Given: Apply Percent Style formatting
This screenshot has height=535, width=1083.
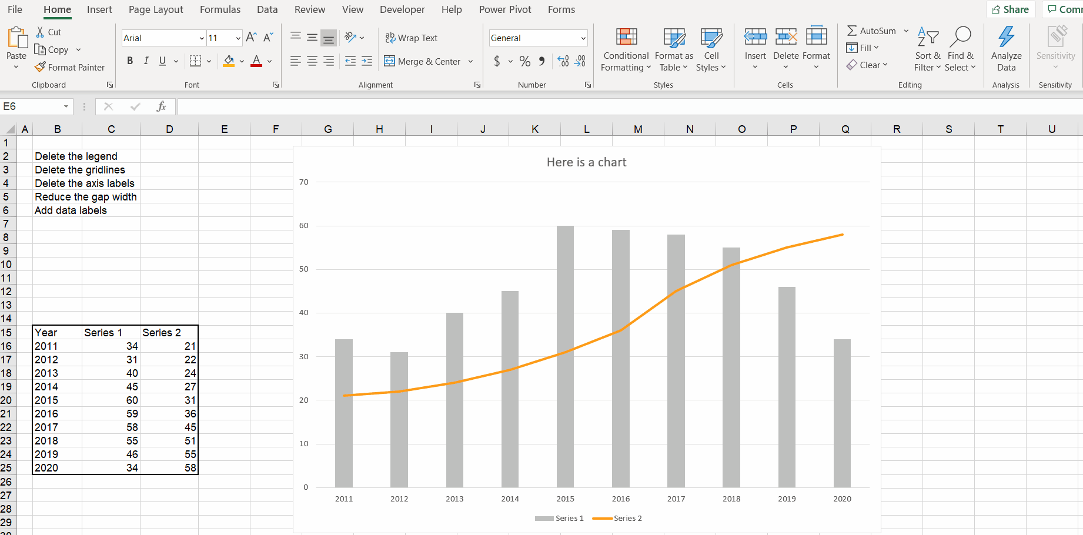Looking at the screenshot, I should (x=525, y=61).
